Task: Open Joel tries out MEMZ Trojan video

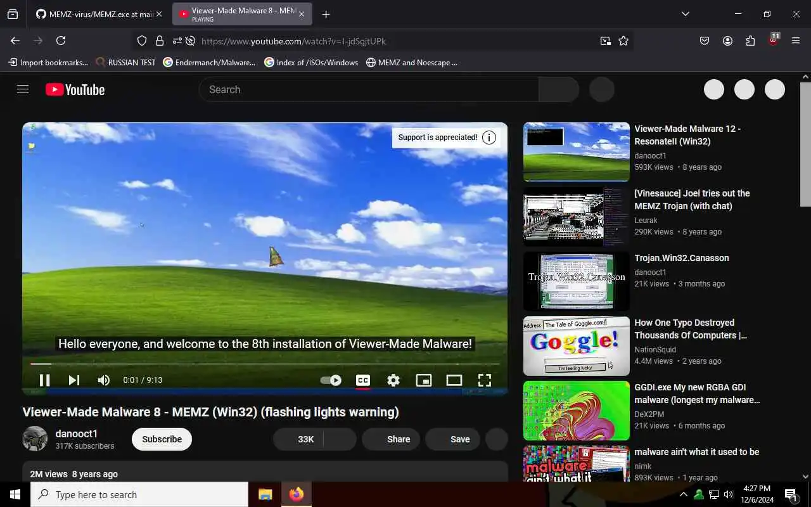Action: click(x=692, y=200)
